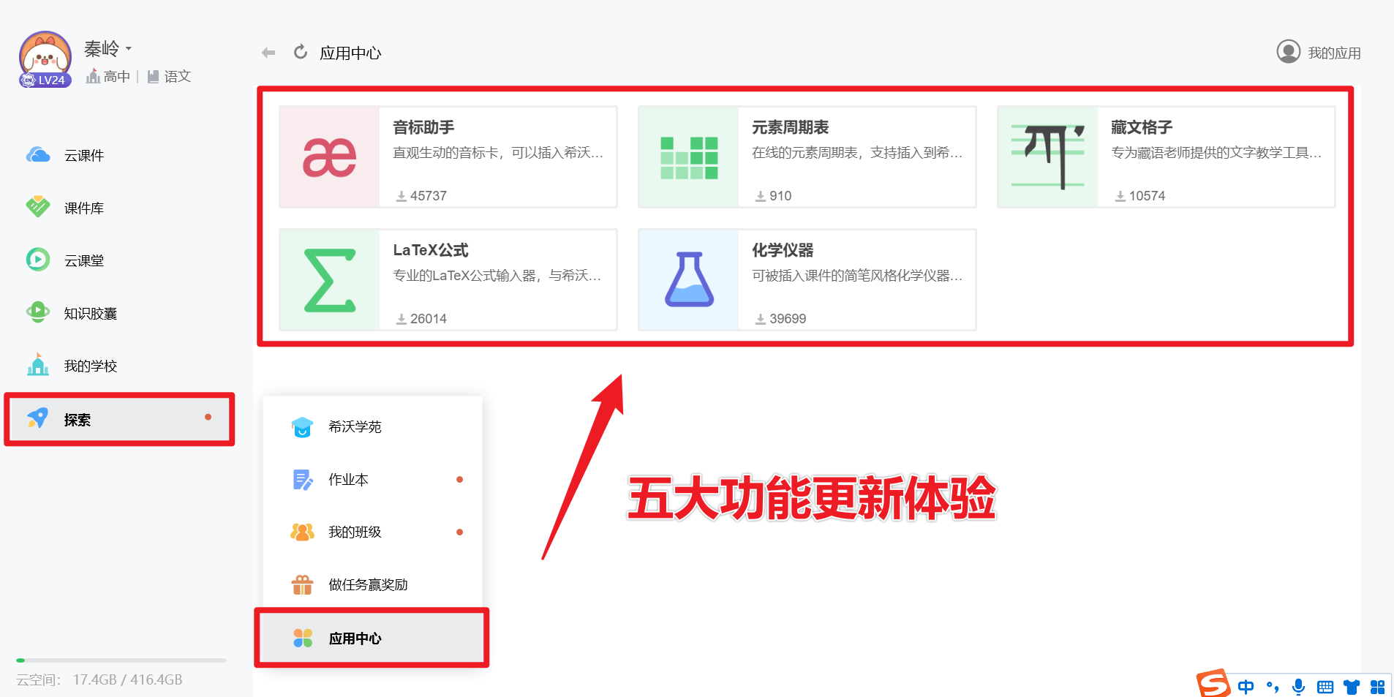Click the 元素周期表 app title
The width and height of the screenshot is (1394, 697).
(x=791, y=127)
